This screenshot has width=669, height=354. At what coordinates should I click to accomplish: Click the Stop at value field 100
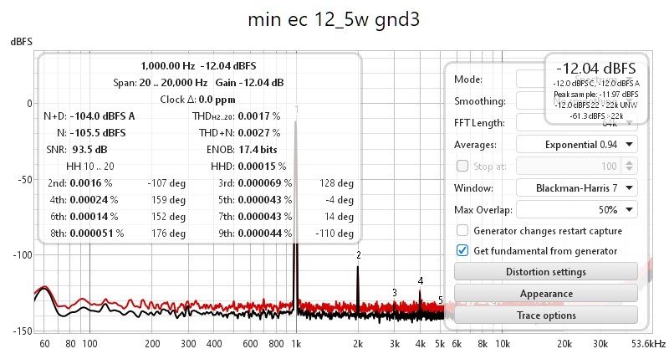coord(569,166)
